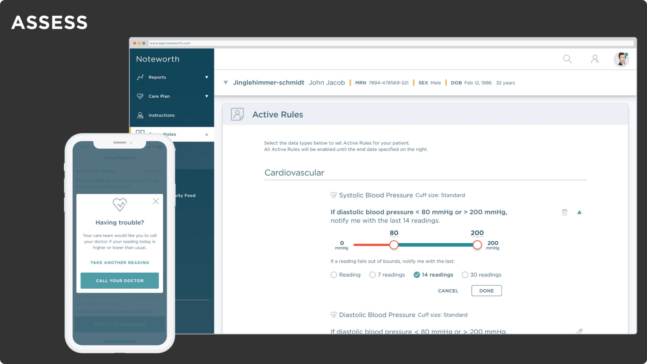Image resolution: width=647 pixels, height=364 pixels.
Task: Tap CALL YOUR DOCTOR on the phone
Action: click(120, 280)
